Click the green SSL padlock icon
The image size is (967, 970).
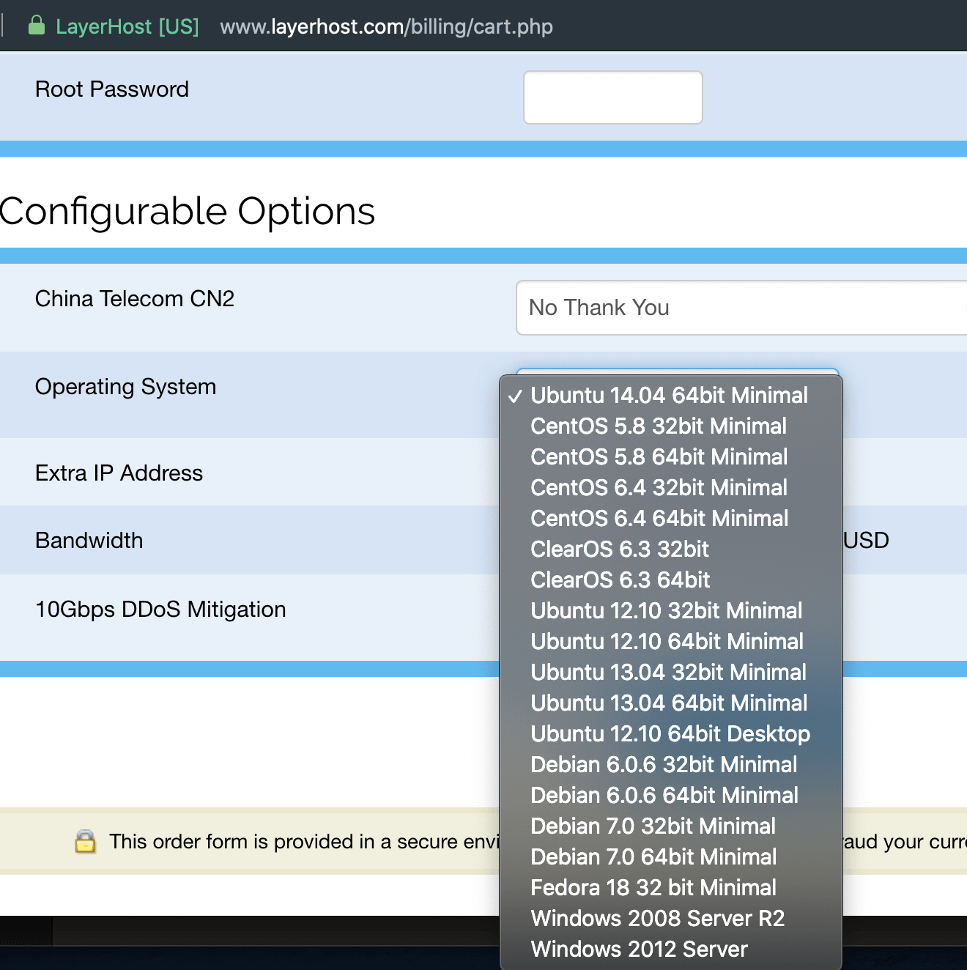pos(36,26)
